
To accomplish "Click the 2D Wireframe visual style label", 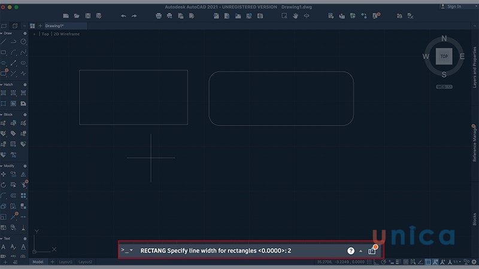I will click(x=67, y=34).
